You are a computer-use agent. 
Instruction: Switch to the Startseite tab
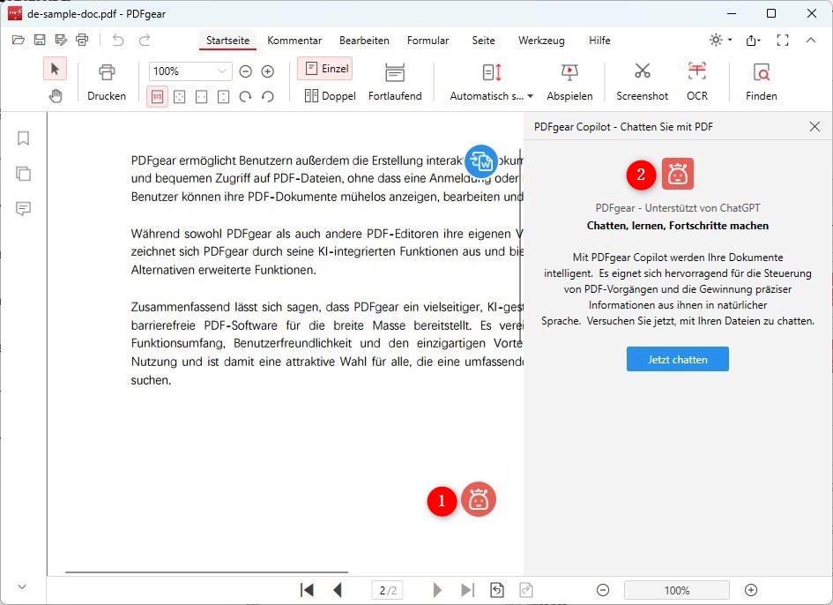[228, 41]
